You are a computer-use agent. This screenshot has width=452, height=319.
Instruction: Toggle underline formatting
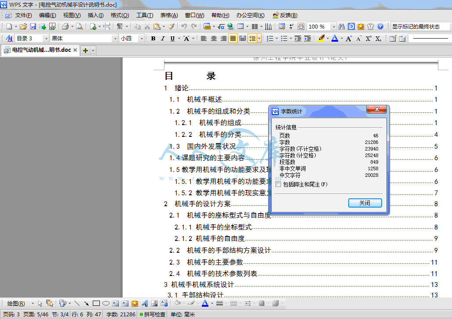[172, 38]
